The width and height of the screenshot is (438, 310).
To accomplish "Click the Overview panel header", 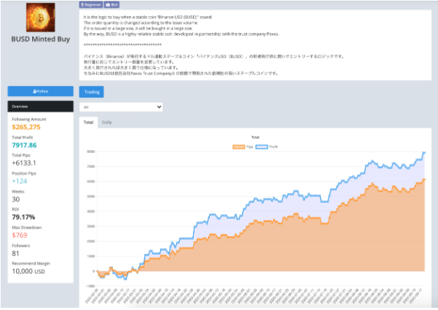I will tap(41, 107).
